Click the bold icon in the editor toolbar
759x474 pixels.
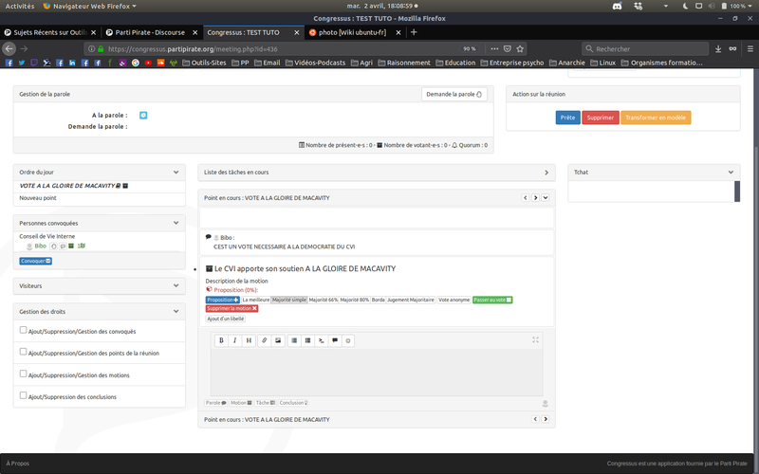(x=221, y=339)
